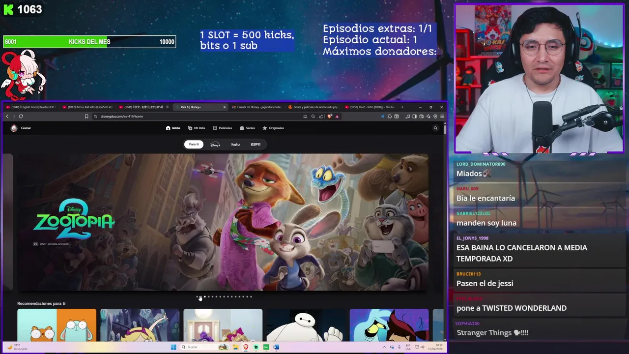Click the site info icon beside the URL

coord(95,117)
